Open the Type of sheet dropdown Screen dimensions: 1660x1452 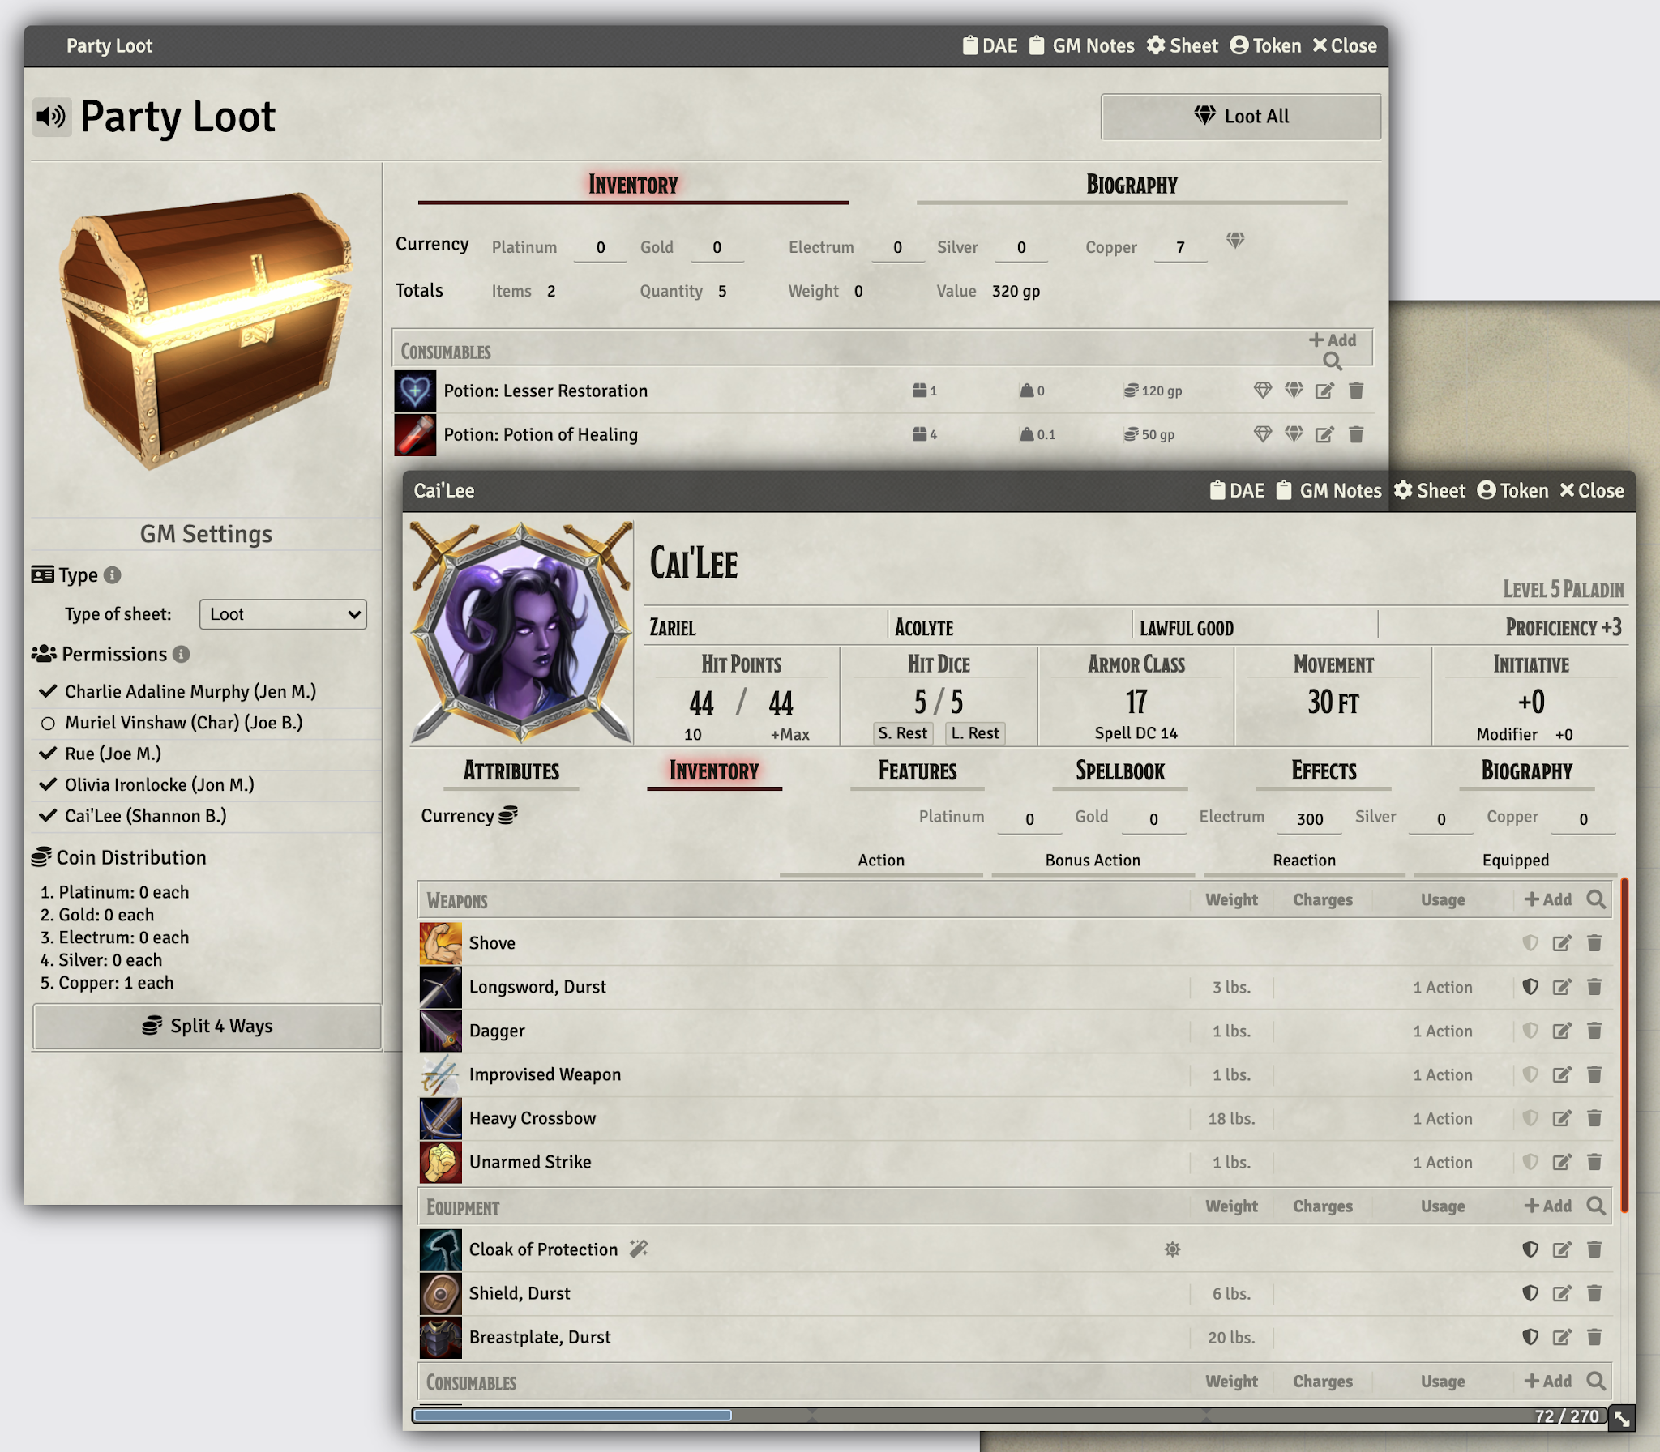[283, 614]
